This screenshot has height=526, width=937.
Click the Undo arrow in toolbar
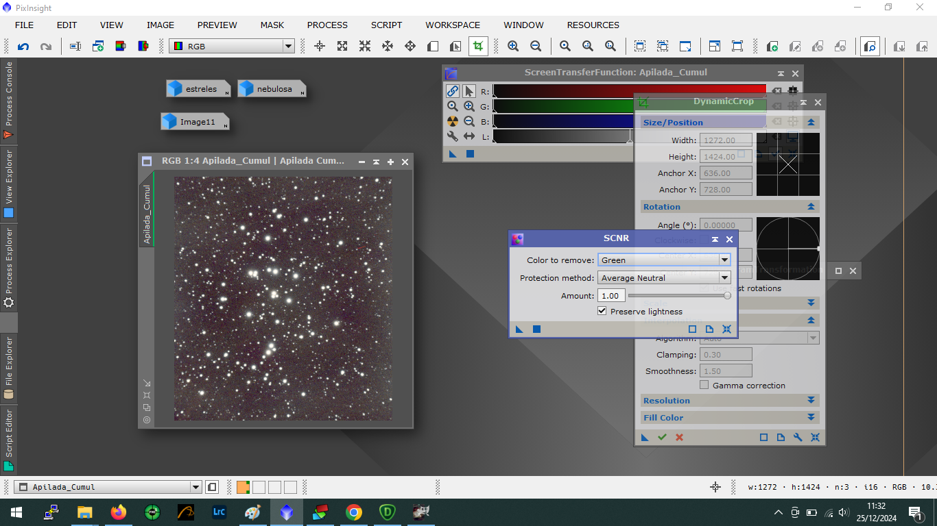point(23,47)
